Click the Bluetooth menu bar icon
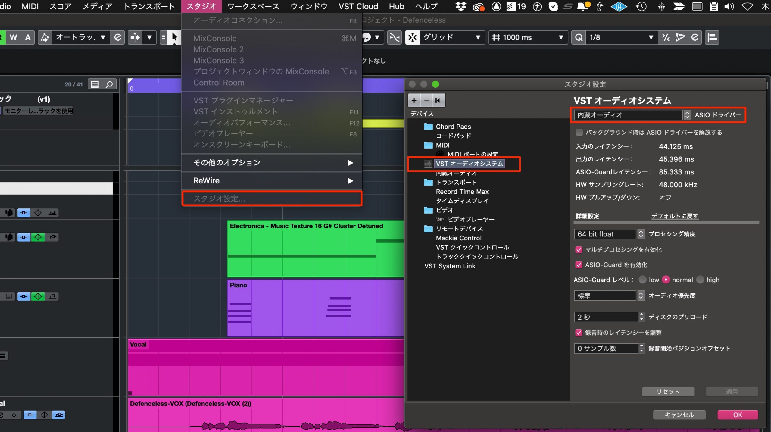 click(x=661, y=6)
